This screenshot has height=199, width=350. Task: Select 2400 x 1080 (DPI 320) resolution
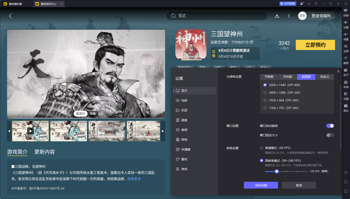[x=265, y=93]
